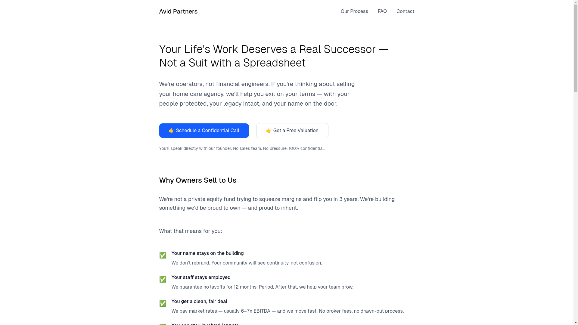578x325 pixels.
Task: Click green checkmark beside name stays on building
Action: [x=163, y=255]
